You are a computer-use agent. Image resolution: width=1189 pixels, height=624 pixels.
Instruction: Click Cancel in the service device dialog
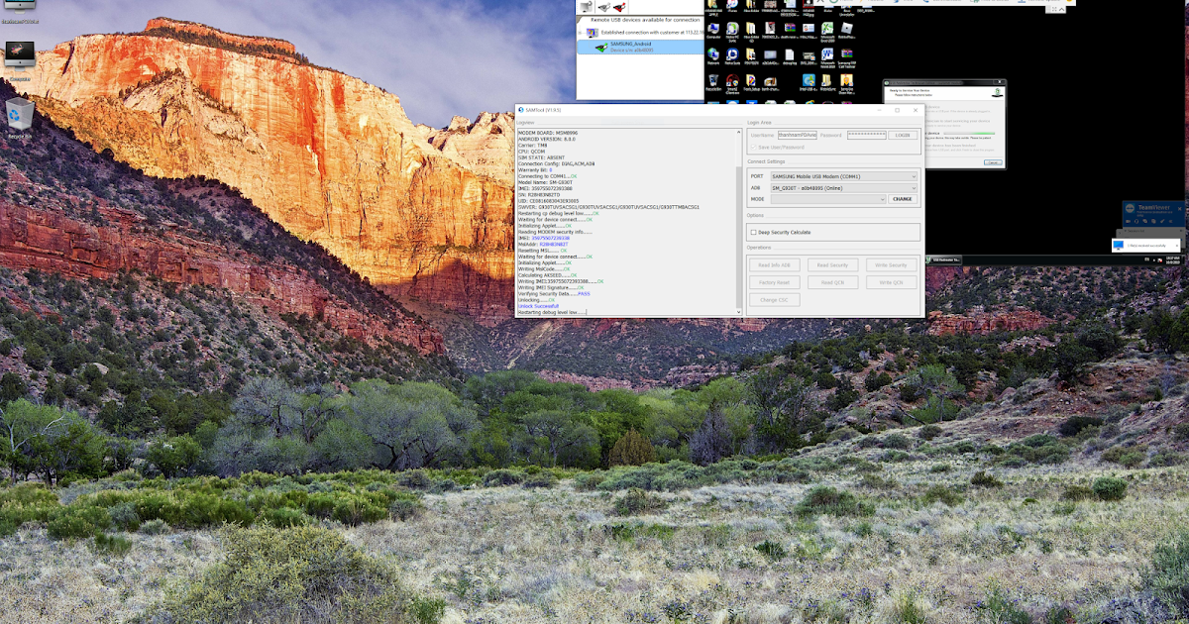(x=992, y=162)
